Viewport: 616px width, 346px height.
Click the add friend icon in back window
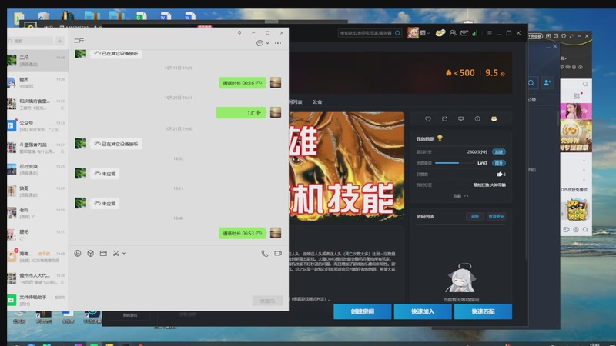547,83
